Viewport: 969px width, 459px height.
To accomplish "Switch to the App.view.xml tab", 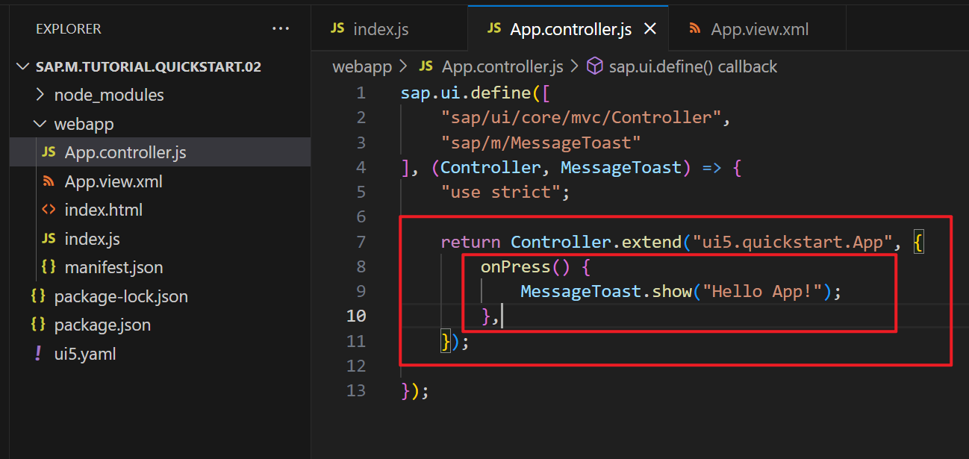I will pyautogui.click(x=759, y=29).
